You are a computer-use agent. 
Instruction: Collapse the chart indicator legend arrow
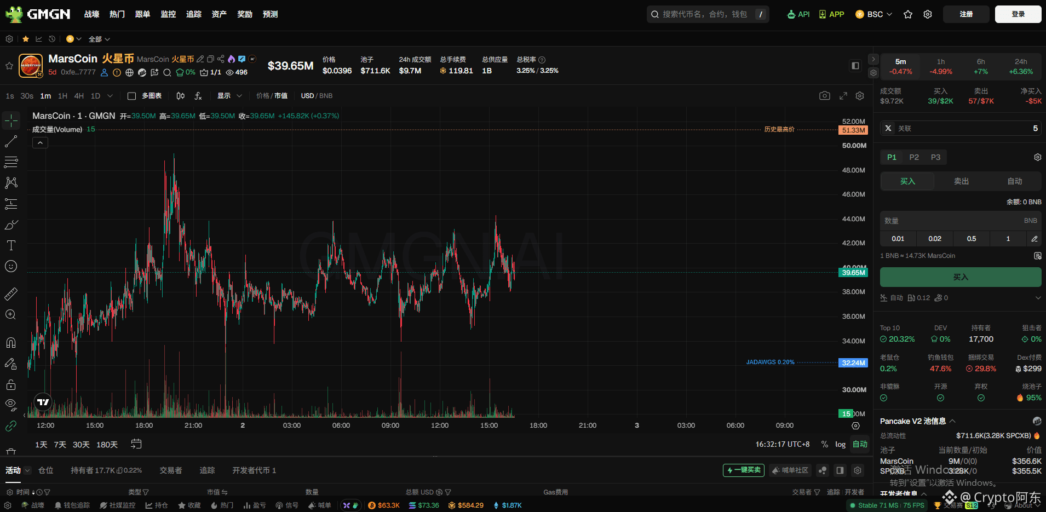point(41,143)
